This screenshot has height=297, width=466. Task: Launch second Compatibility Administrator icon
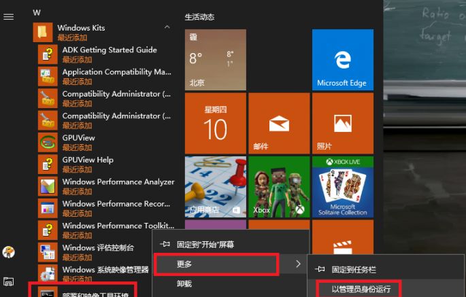point(48,120)
